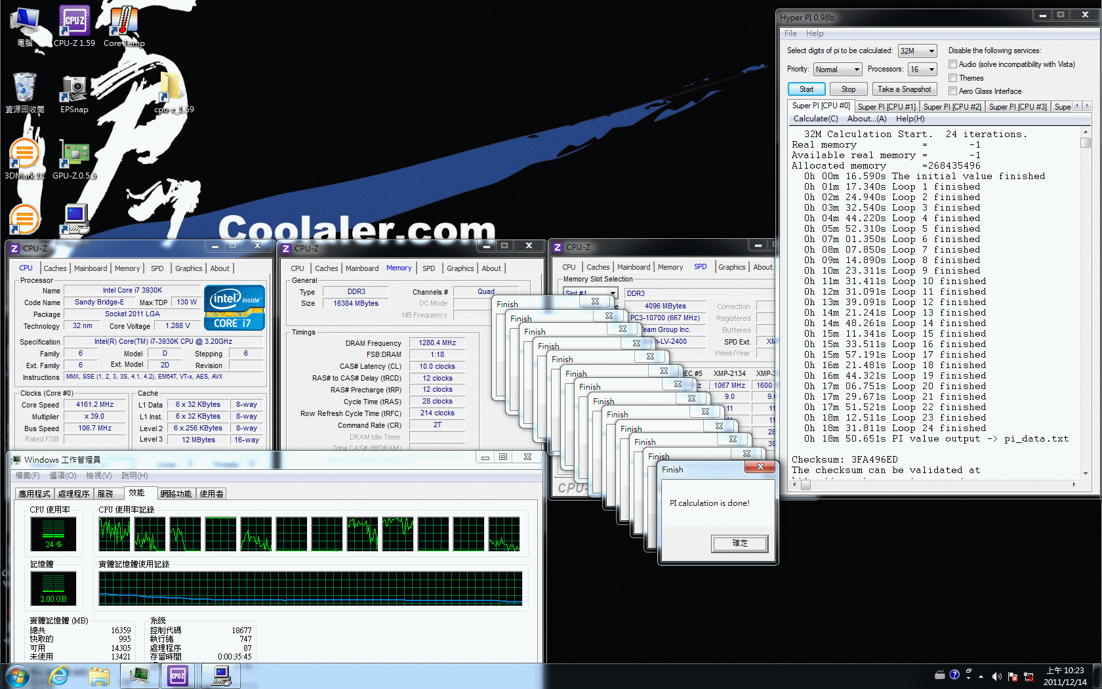Click the Hyper PI output scroll-down arrow
This screenshot has width=1102, height=689.
pyautogui.click(x=1086, y=473)
